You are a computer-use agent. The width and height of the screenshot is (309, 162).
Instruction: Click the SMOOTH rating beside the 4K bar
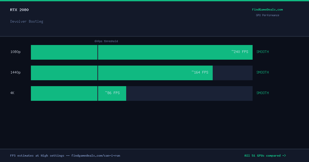click(x=263, y=93)
